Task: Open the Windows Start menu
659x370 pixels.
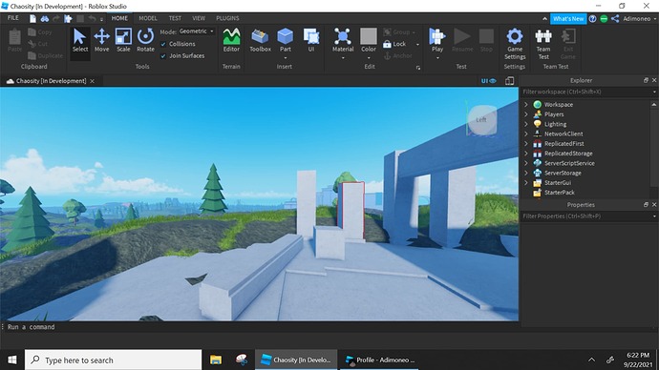Action: 12,360
